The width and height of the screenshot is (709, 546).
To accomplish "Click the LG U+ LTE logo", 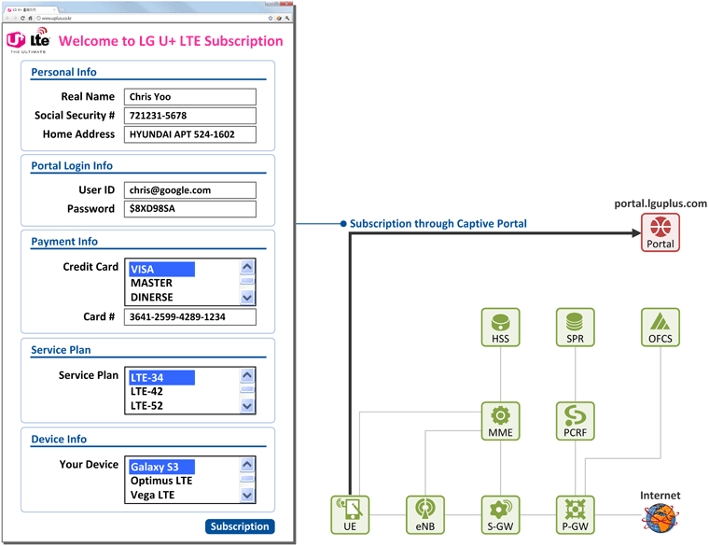I will (x=28, y=40).
